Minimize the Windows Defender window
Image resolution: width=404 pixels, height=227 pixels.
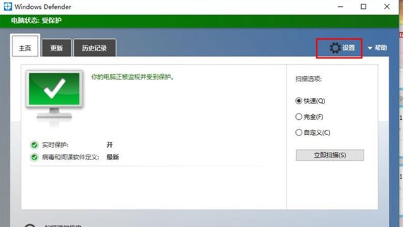pyautogui.click(x=340, y=7)
